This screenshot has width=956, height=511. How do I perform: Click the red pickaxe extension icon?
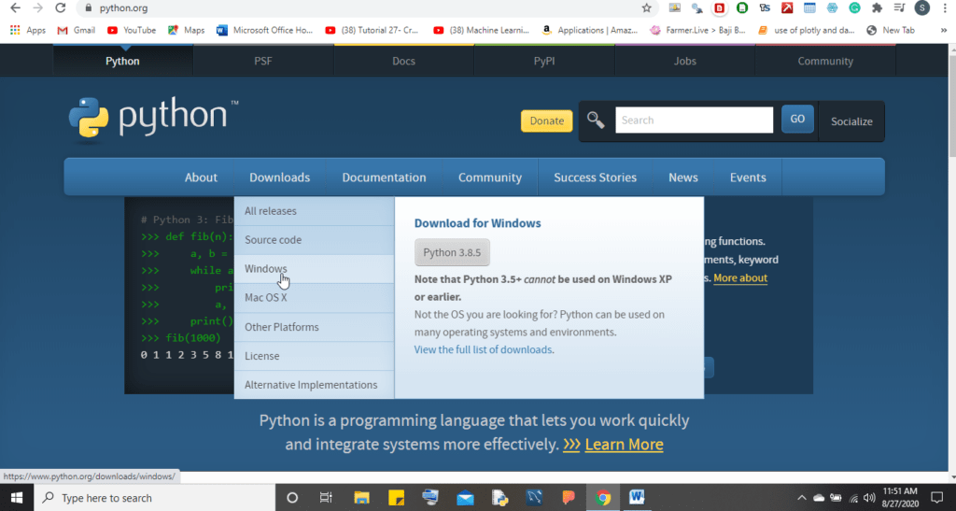coord(787,7)
